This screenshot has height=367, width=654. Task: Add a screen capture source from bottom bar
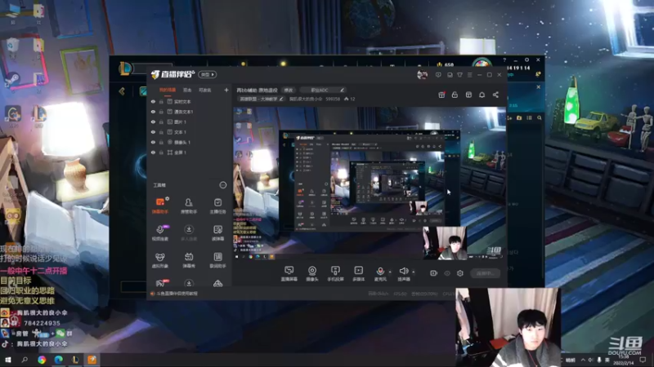[x=289, y=273]
